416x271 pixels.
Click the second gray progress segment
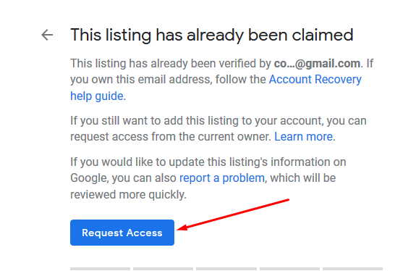coord(164,269)
